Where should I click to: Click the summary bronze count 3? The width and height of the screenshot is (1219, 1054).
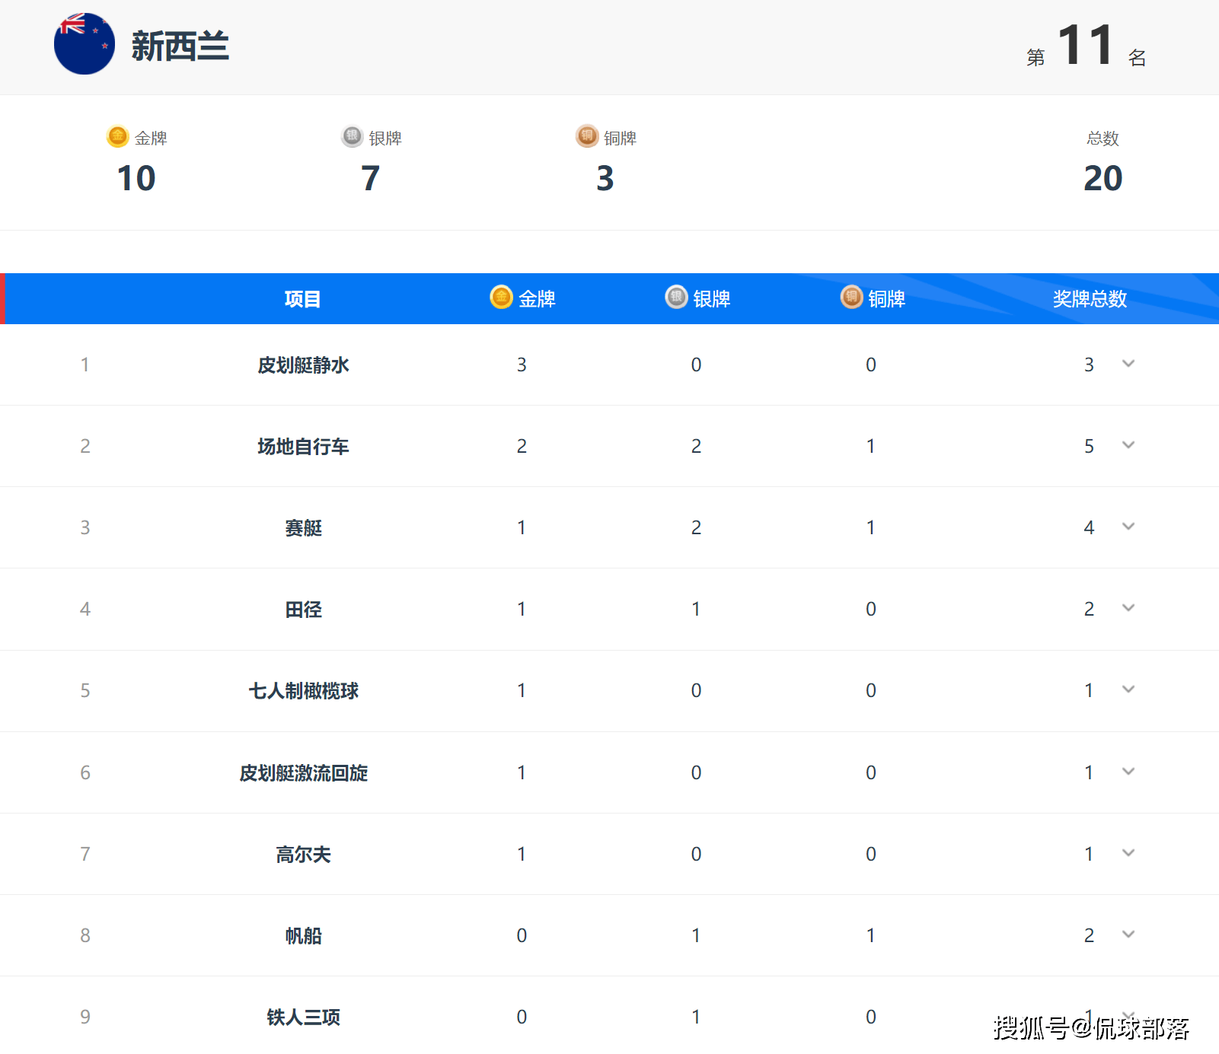(605, 179)
